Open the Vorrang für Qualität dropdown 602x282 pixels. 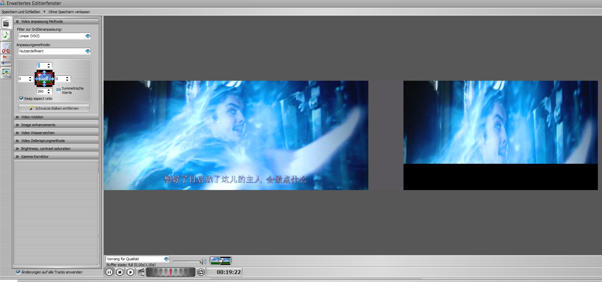(x=166, y=259)
